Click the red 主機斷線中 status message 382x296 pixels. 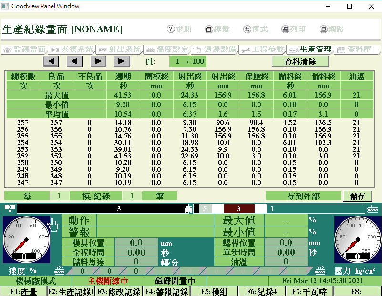pos(108,281)
